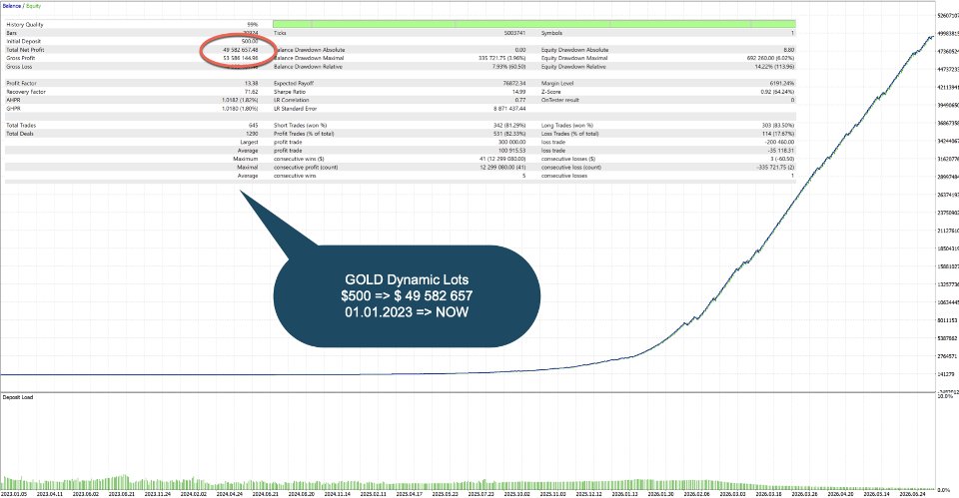Click the Expected Payoff label
This screenshot has width=959, height=498.
click(x=294, y=83)
